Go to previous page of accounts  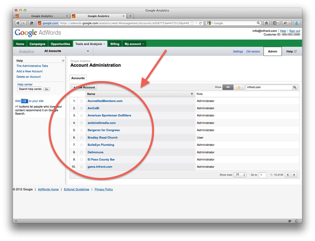tap(288, 175)
